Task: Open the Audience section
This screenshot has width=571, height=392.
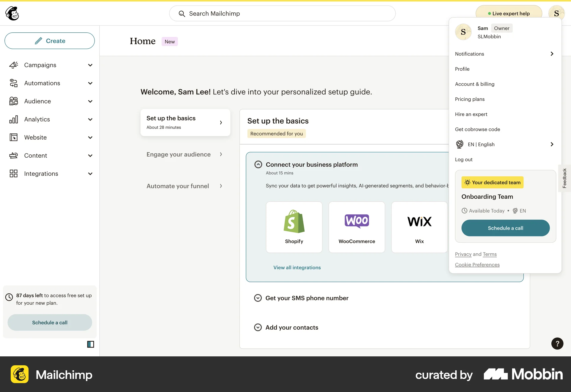Action: (37, 101)
